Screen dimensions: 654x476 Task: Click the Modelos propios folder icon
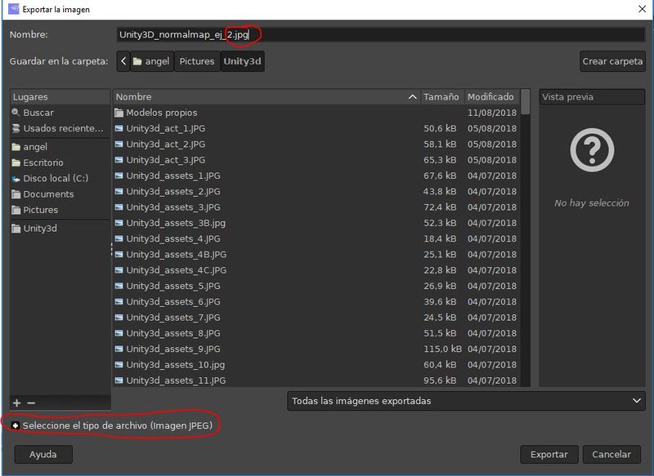[x=119, y=113]
